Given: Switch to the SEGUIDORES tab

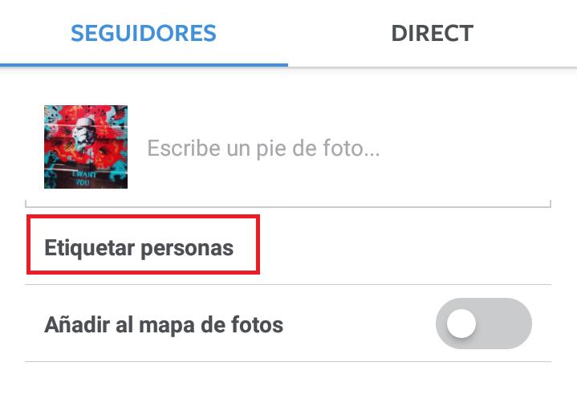Looking at the screenshot, I should [144, 33].
